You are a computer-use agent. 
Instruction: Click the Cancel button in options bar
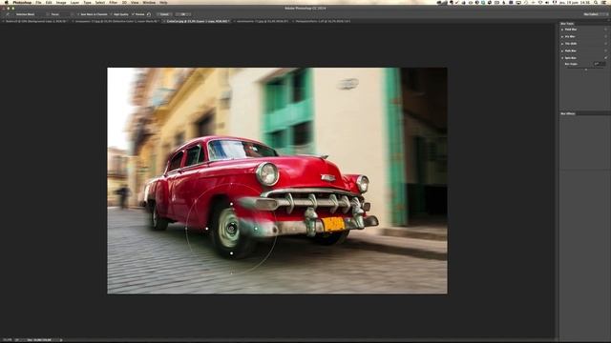tap(164, 14)
